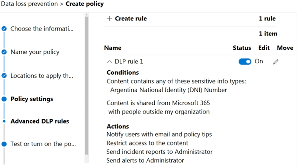This screenshot has height=166, width=299.
Task: Click the blue circle beside Policy settings
Action: 4,99
